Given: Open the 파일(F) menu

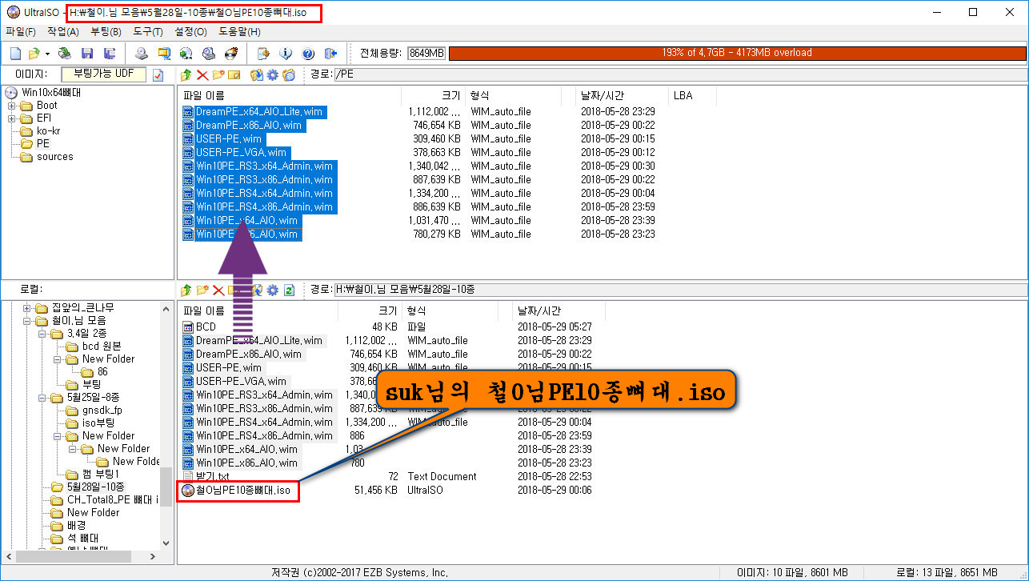Looking at the screenshot, I should (21, 32).
